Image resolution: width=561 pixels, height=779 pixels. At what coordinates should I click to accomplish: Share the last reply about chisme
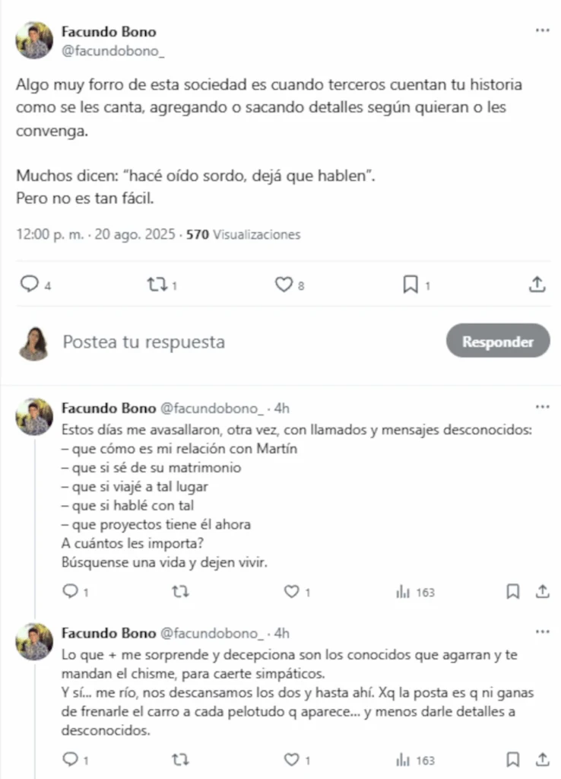[x=543, y=758]
